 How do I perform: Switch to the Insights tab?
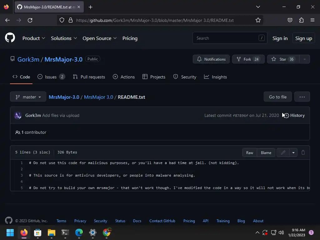215,77
